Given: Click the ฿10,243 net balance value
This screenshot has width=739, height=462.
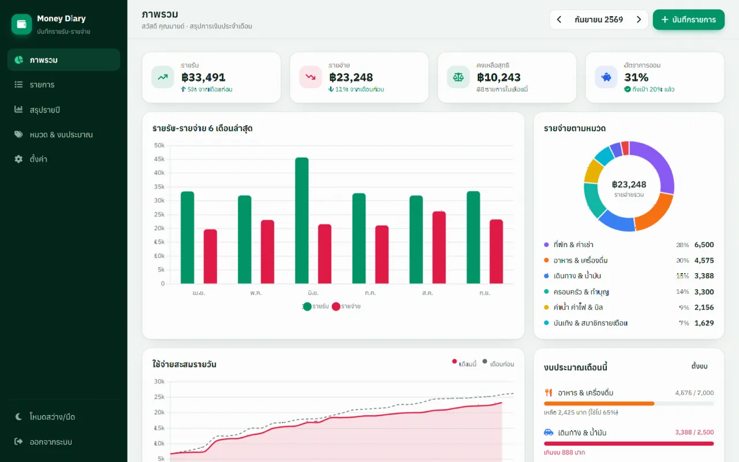Looking at the screenshot, I should pyautogui.click(x=499, y=77).
